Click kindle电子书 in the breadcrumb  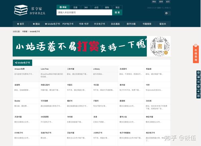[x=35, y=32]
